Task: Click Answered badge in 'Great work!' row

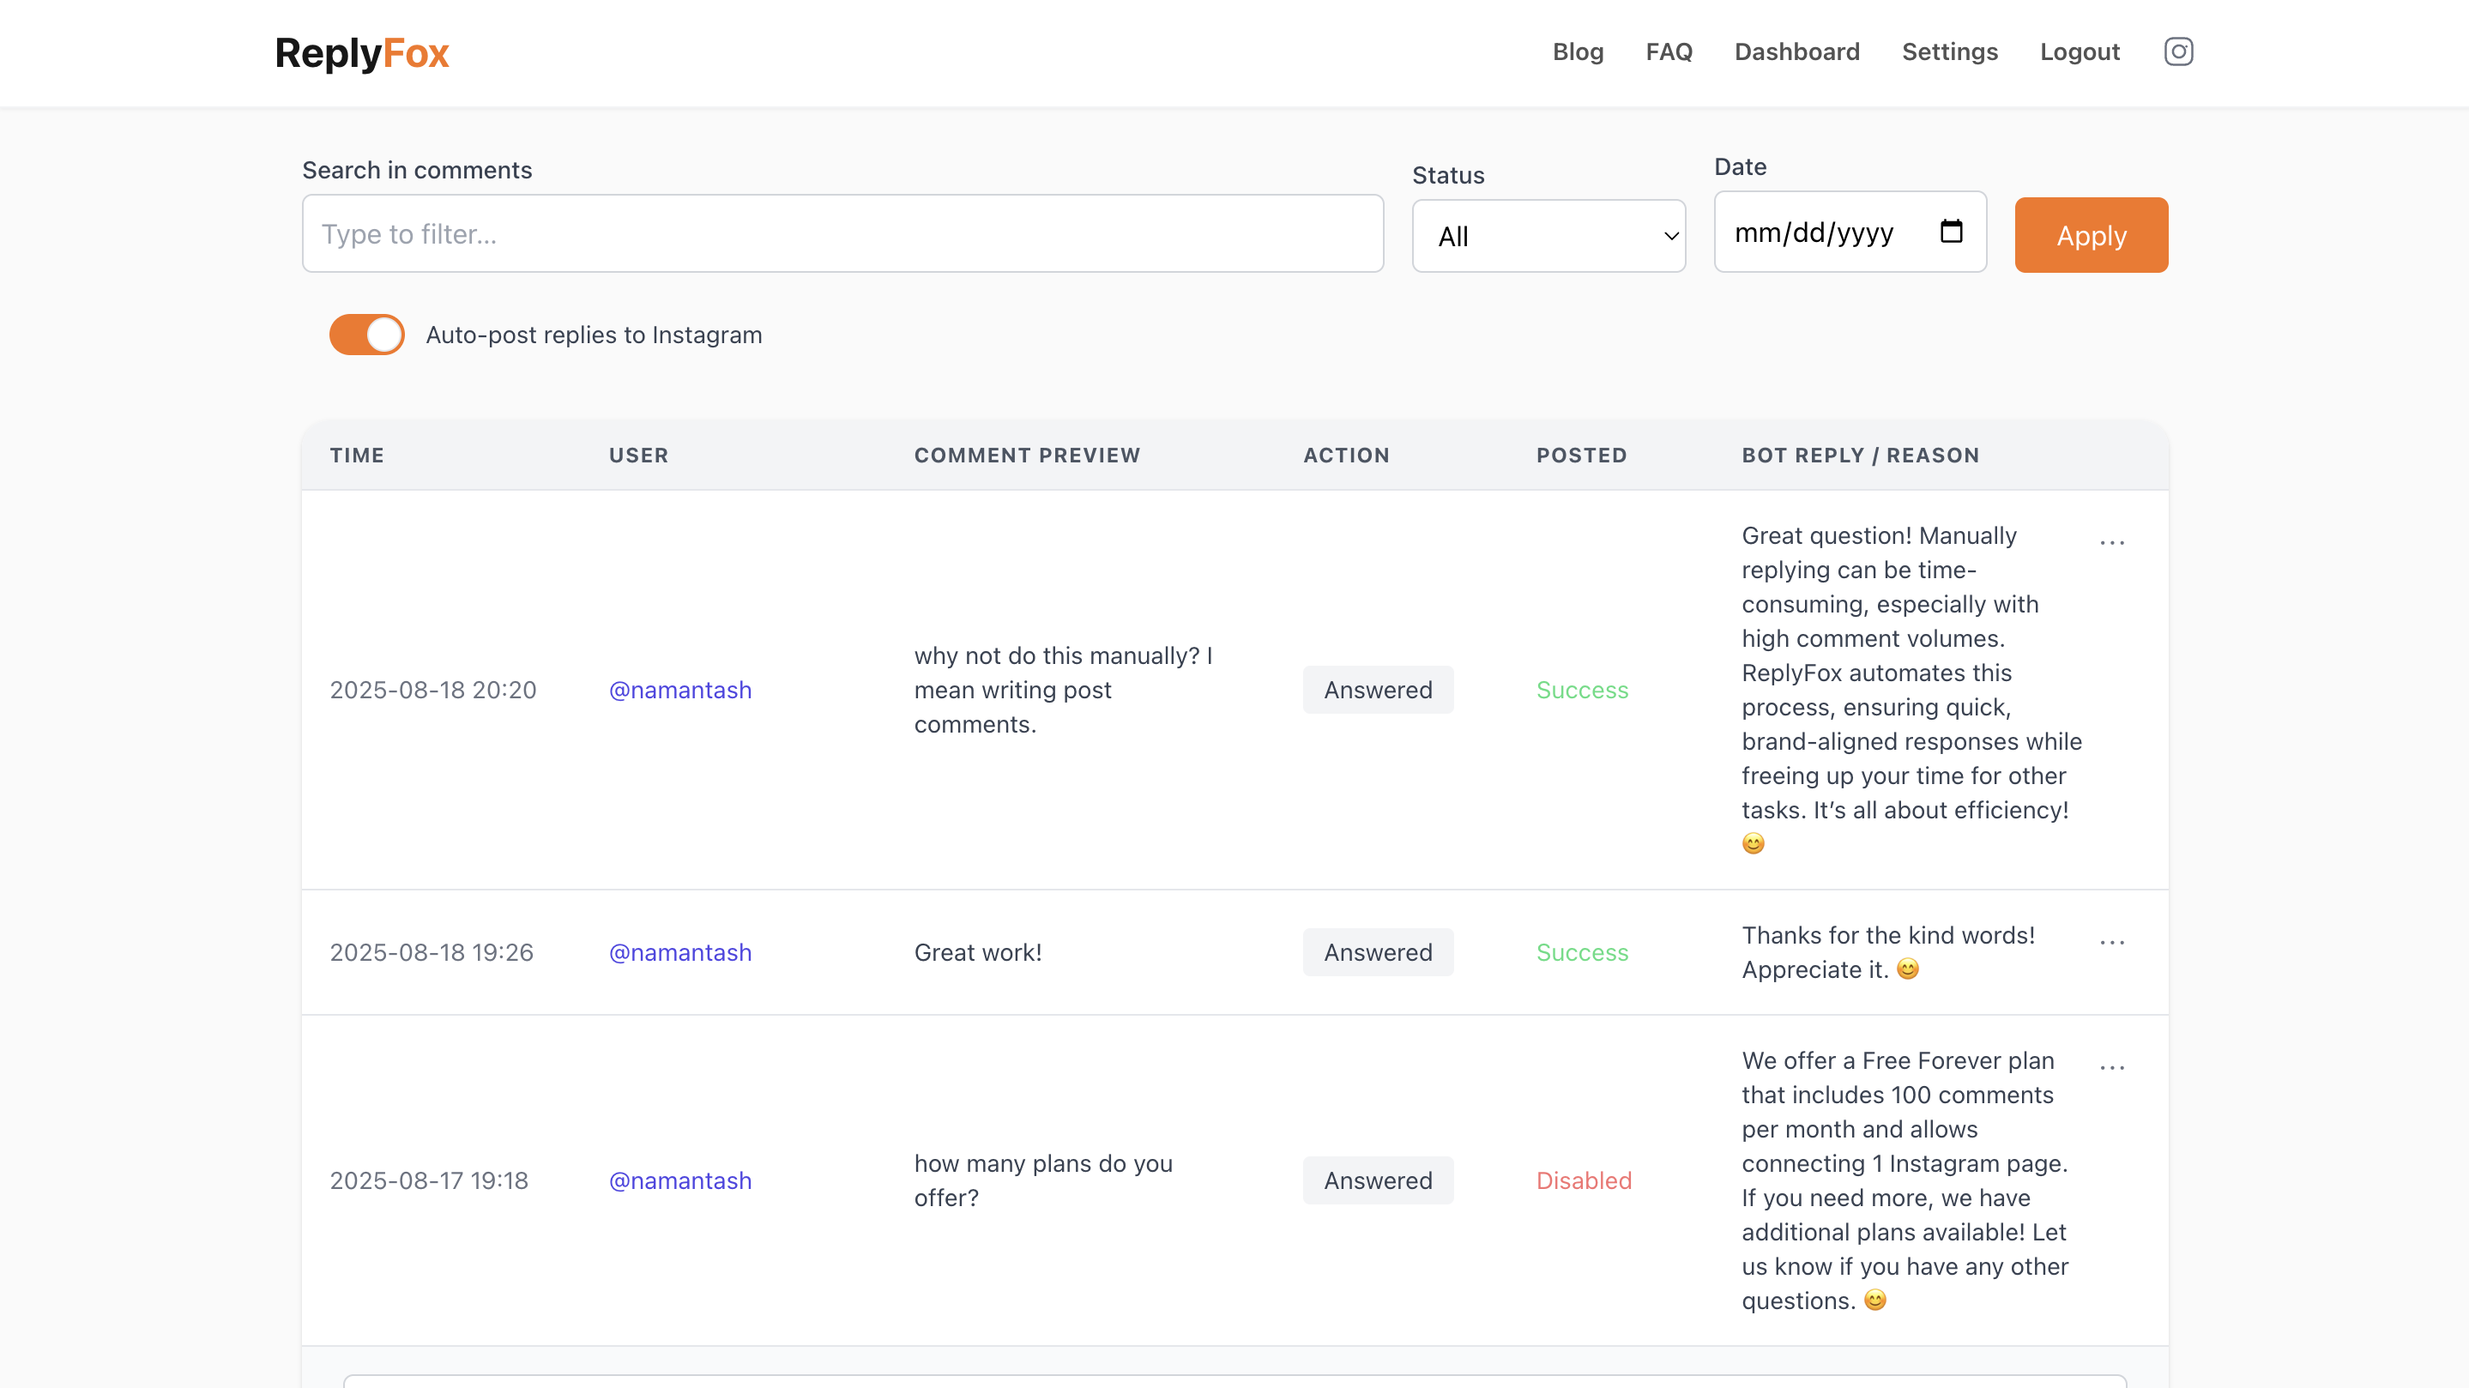Action: tap(1377, 953)
